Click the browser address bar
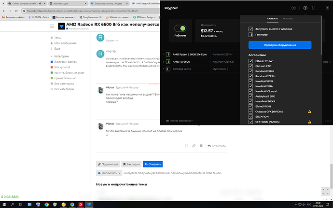 91,11
